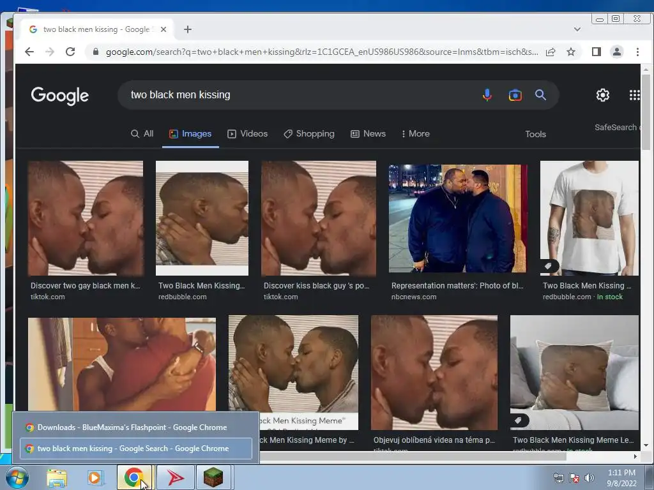Switch to the Shopping tab
The image size is (654, 490).
click(x=309, y=134)
